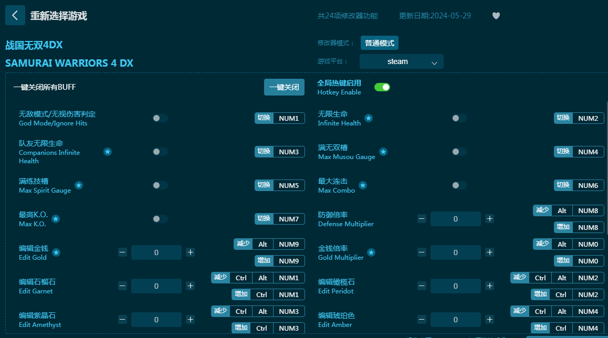Click the 普通模式 mode button
The image size is (608, 338).
click(x=379, y=43)
